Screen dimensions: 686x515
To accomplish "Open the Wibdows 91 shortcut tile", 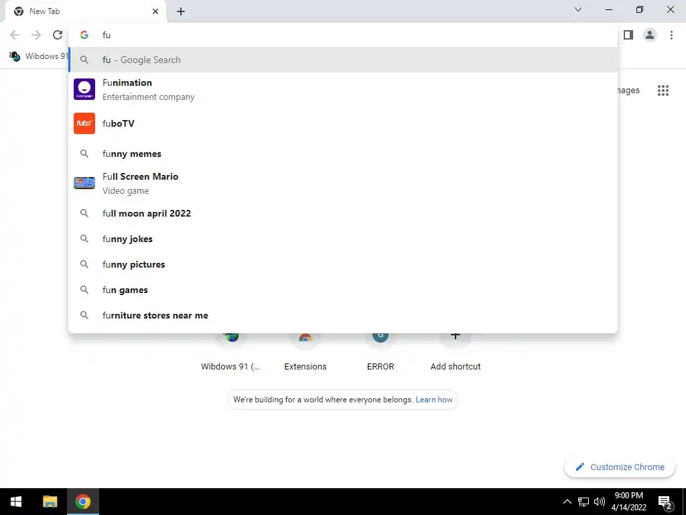I will click(230, 351).
